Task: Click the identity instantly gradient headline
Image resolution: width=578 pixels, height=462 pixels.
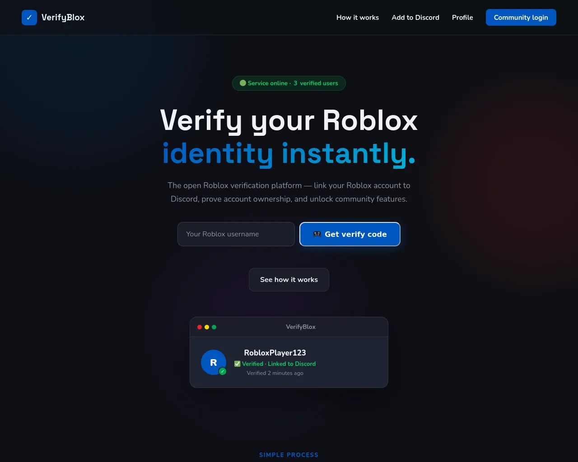Action: (x=289, y=154)
